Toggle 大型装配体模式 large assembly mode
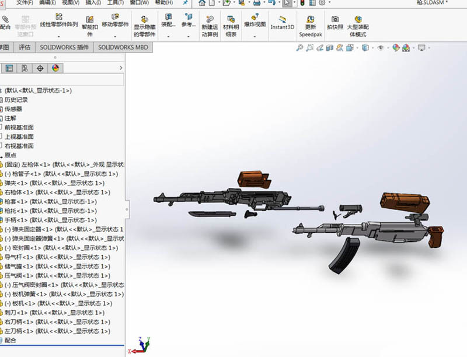The width and height of the screenshot is (467, 357). coord(358,26)
